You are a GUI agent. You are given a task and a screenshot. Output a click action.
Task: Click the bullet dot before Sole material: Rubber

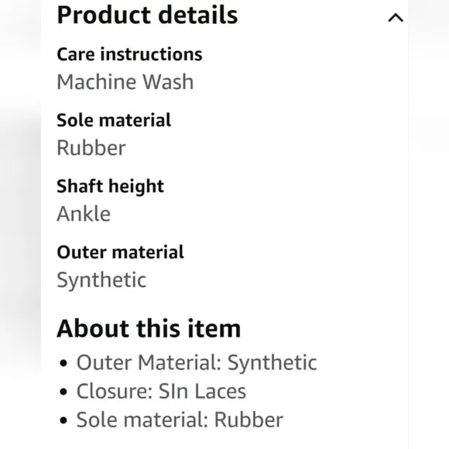pyautogui.click(x=63, y=420)
